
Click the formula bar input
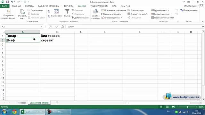134,27
